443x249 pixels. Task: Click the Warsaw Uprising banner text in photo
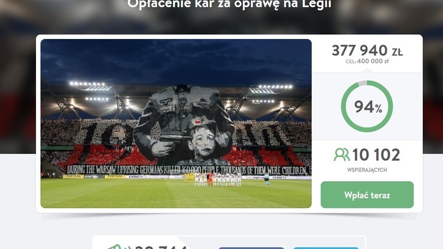187,170
